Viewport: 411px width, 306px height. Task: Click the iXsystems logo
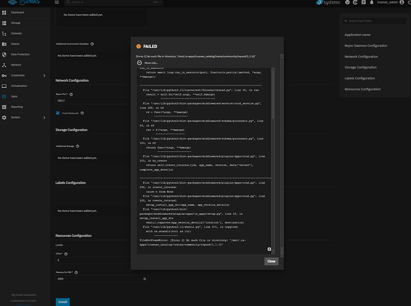coord(328,2)
